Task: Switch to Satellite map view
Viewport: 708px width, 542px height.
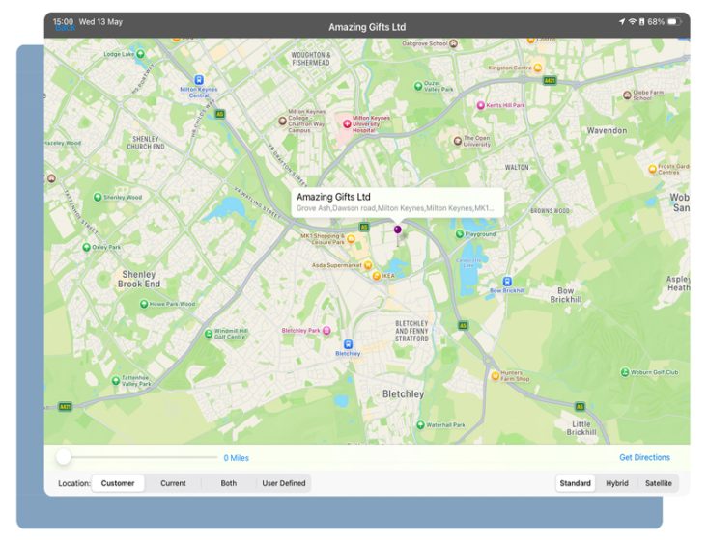Action: [x=659, y=483]
